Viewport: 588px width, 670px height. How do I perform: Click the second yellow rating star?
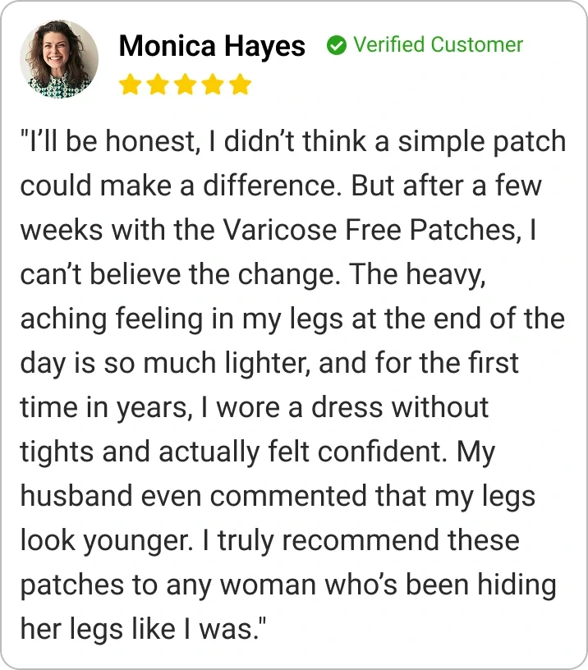click(x=158, y=85)
